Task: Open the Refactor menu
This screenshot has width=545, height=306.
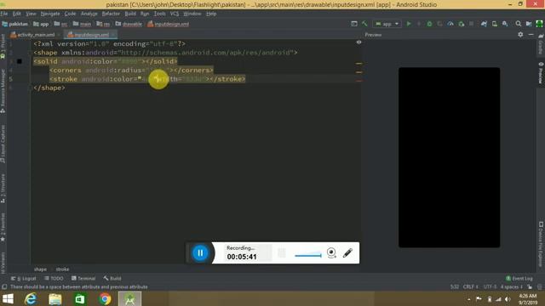Action: 111,14
